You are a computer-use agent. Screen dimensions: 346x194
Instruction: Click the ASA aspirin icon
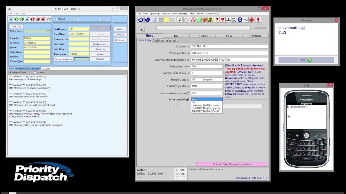pos(246,20)
